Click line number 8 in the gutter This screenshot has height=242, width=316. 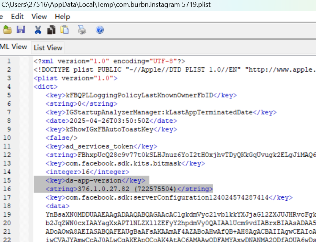(x=9, y=121)
